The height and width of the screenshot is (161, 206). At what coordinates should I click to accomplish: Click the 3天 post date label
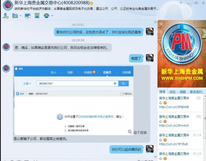coord(198,98)
